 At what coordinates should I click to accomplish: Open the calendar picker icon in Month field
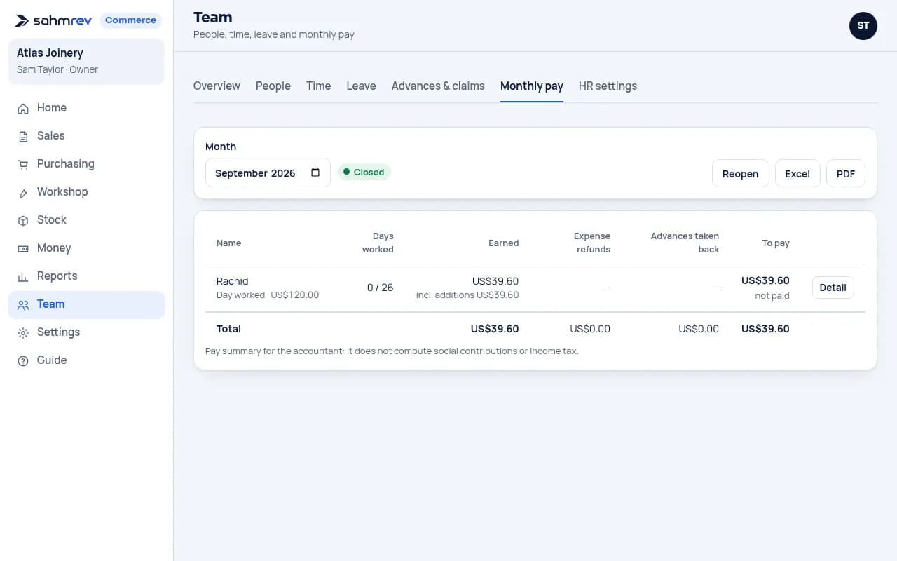click(x=315, y=173)
